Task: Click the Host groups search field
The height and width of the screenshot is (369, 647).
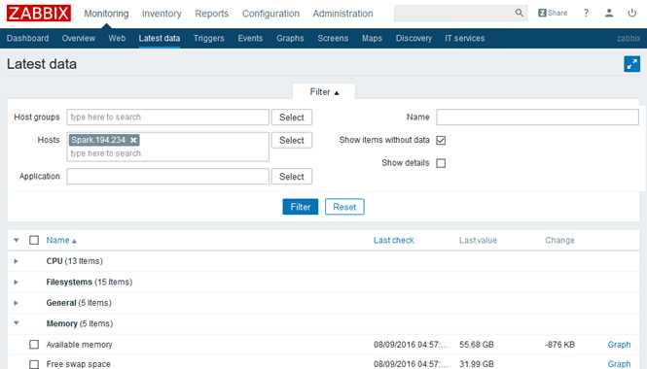Action: 168,117
